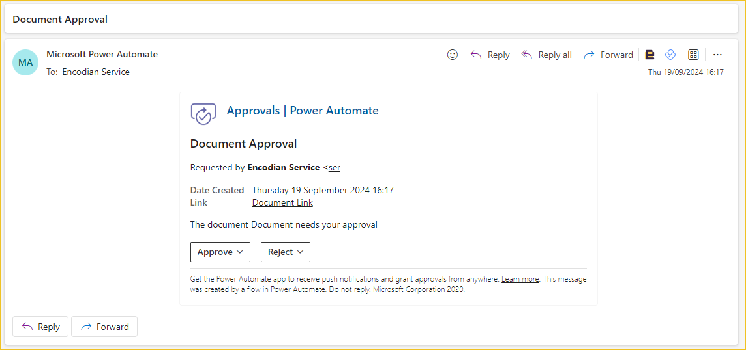
Task: Click the Document Approval subject header
Action: click(60, 20)
